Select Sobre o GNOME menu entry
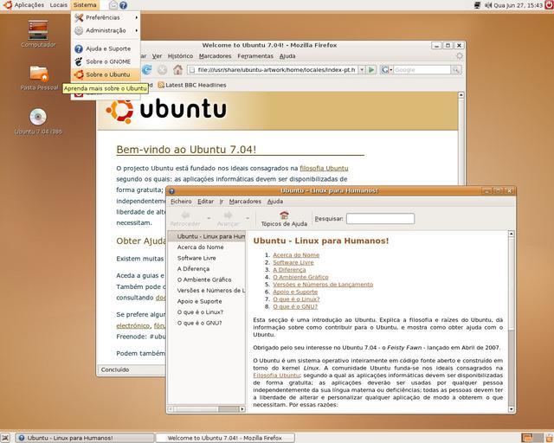This screenshot has height=443, width=554. (x=106, y=61)
